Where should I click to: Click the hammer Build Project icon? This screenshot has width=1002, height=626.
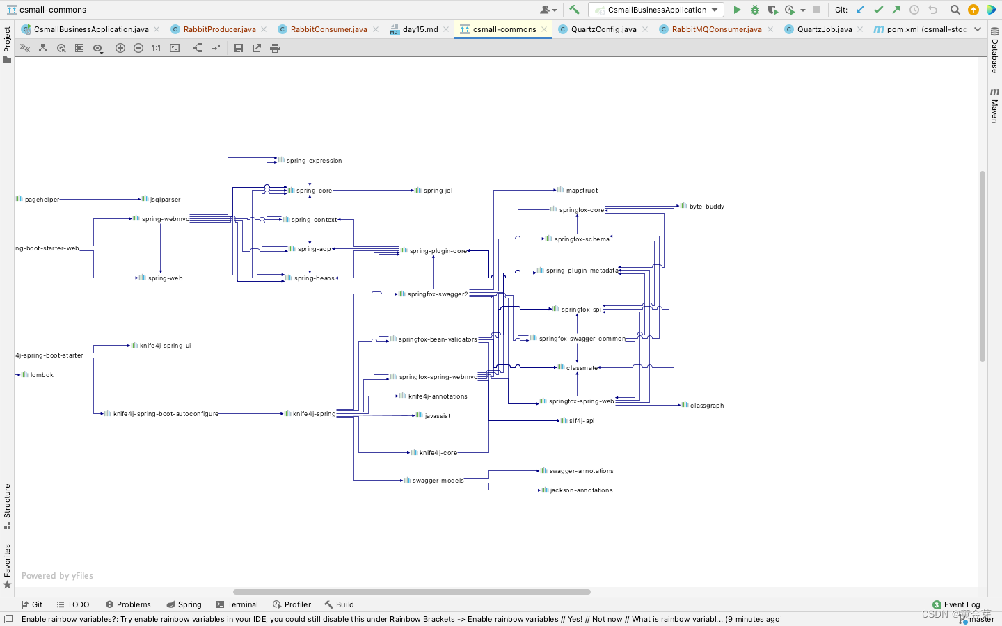(x=574, y=10)
